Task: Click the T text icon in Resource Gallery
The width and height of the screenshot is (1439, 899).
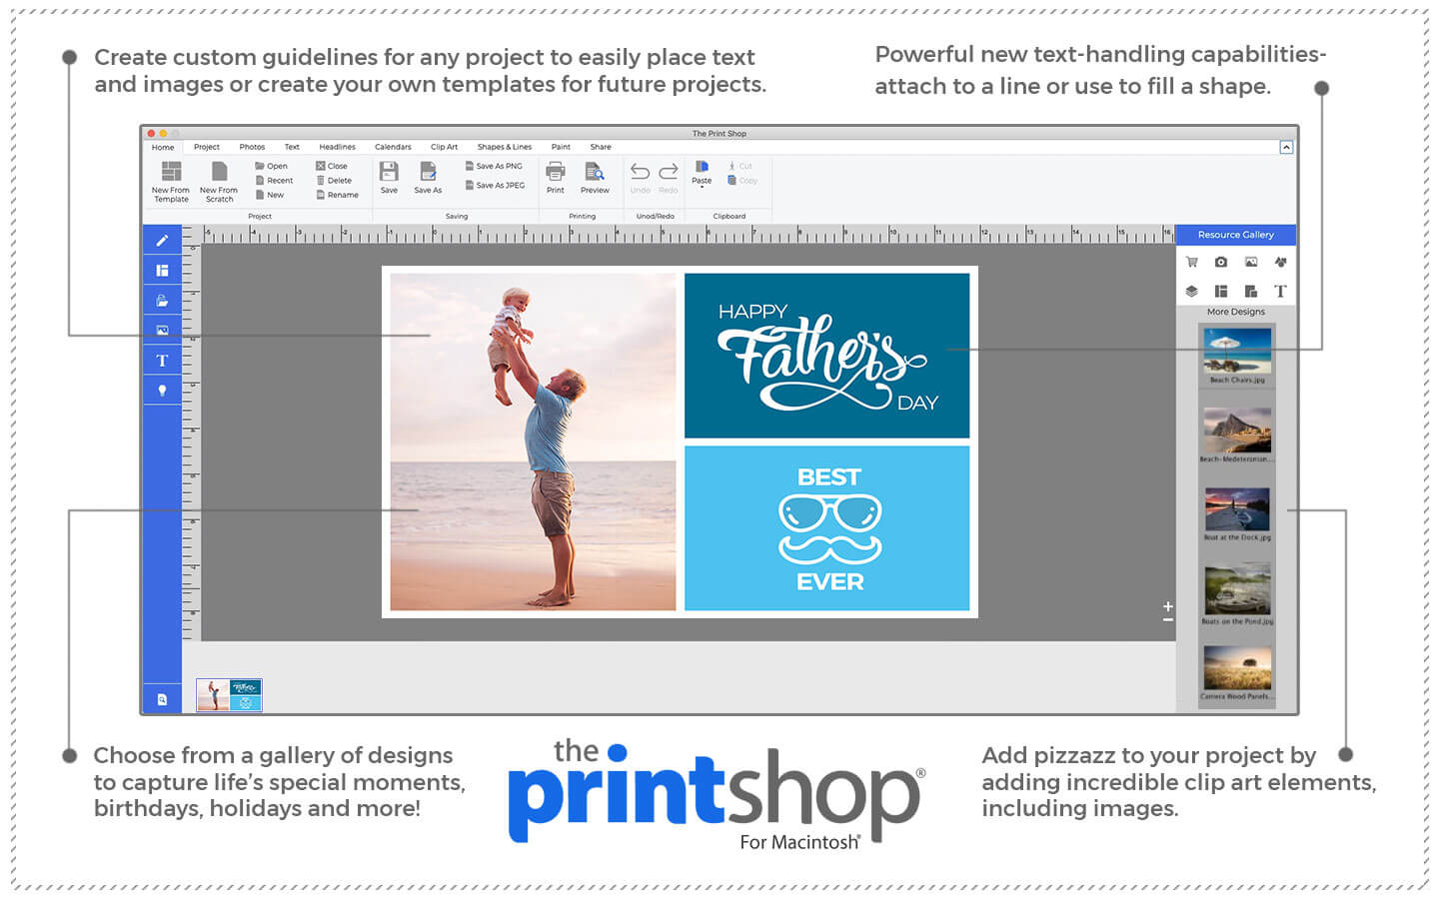Action: 1280,291
